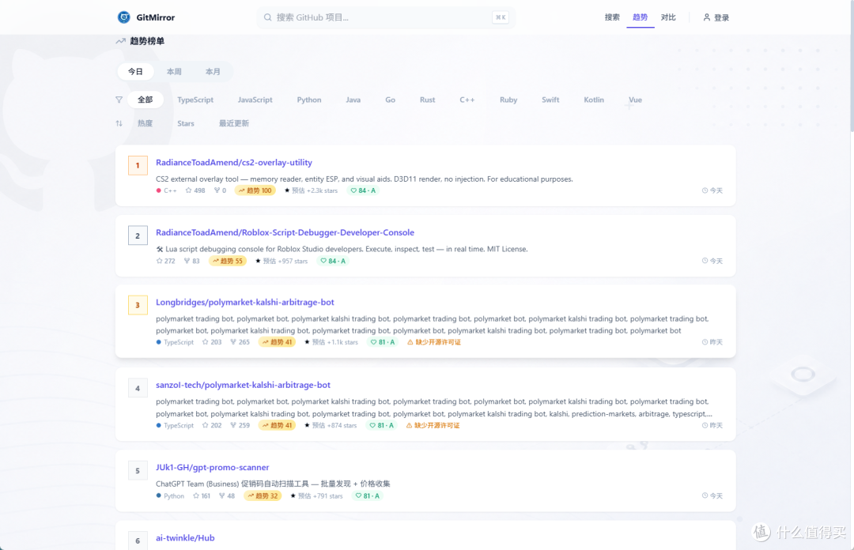Click the 84·A health badge on cs2-overlay-utility
Screen dimensions: 854x550
(x=363, y=190)
